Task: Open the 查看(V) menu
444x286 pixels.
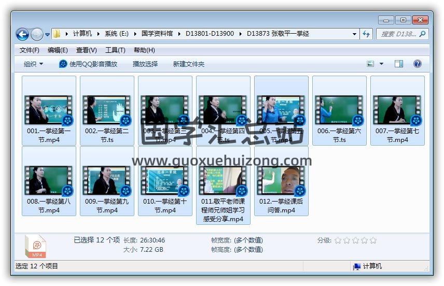Action: pyautogui.click(x=87, y=50)
